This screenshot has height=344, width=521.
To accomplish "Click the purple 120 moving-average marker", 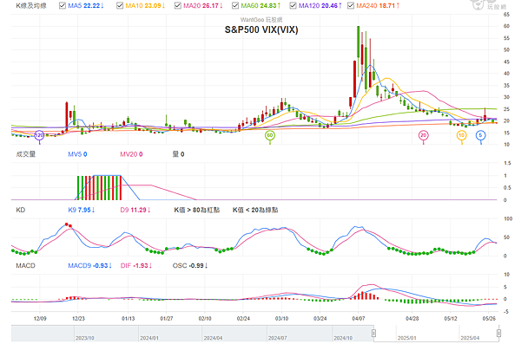I will (40, 135).
